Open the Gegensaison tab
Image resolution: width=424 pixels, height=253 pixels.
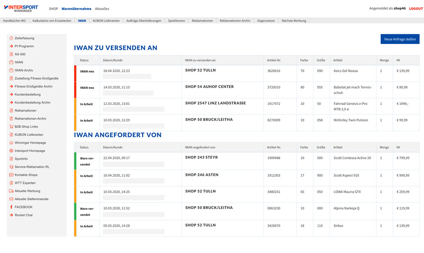[x=266, y=21]
